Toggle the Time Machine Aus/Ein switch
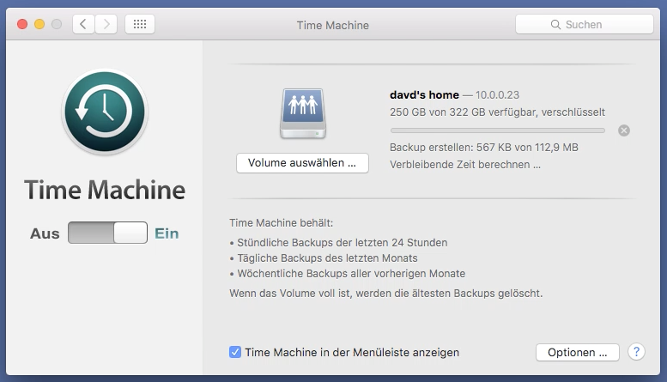 tap(107, 233)
